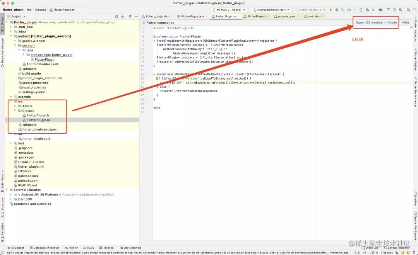418x255 pixels.
Task: Click the Classes breadcrumb in navigation bar
Action: click(41, 10)
